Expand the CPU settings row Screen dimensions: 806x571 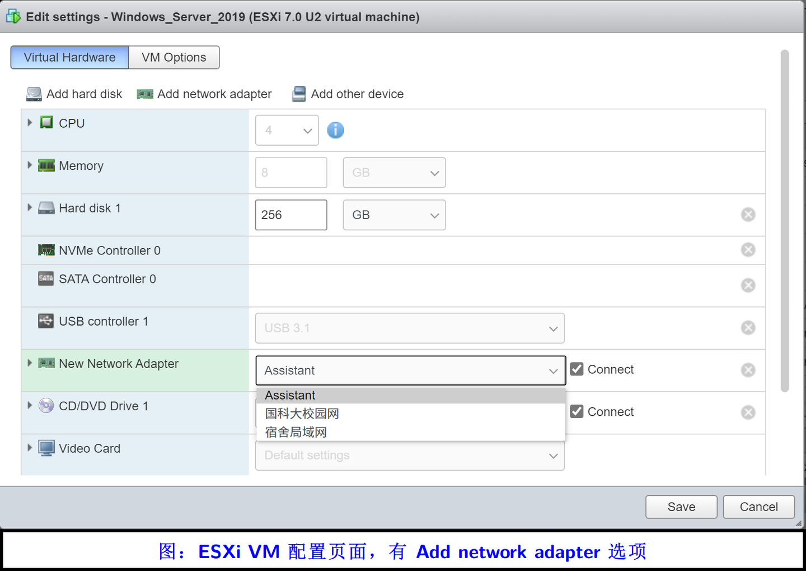click(29, 122)
